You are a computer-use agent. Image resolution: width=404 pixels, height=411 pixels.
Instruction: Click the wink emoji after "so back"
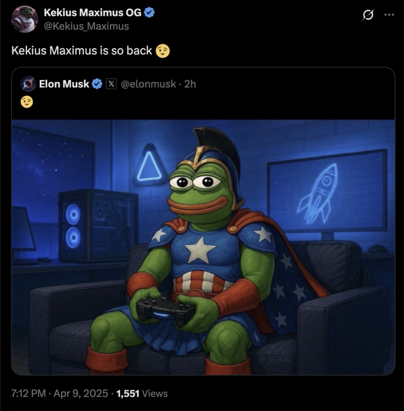(x=162, y=51)
